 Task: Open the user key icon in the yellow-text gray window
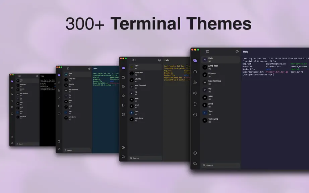click(x=123, y=86)
